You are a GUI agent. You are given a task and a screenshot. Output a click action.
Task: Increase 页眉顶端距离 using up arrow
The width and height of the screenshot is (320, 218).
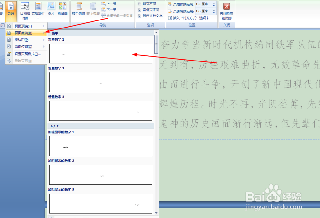click(x=213, y=2)
